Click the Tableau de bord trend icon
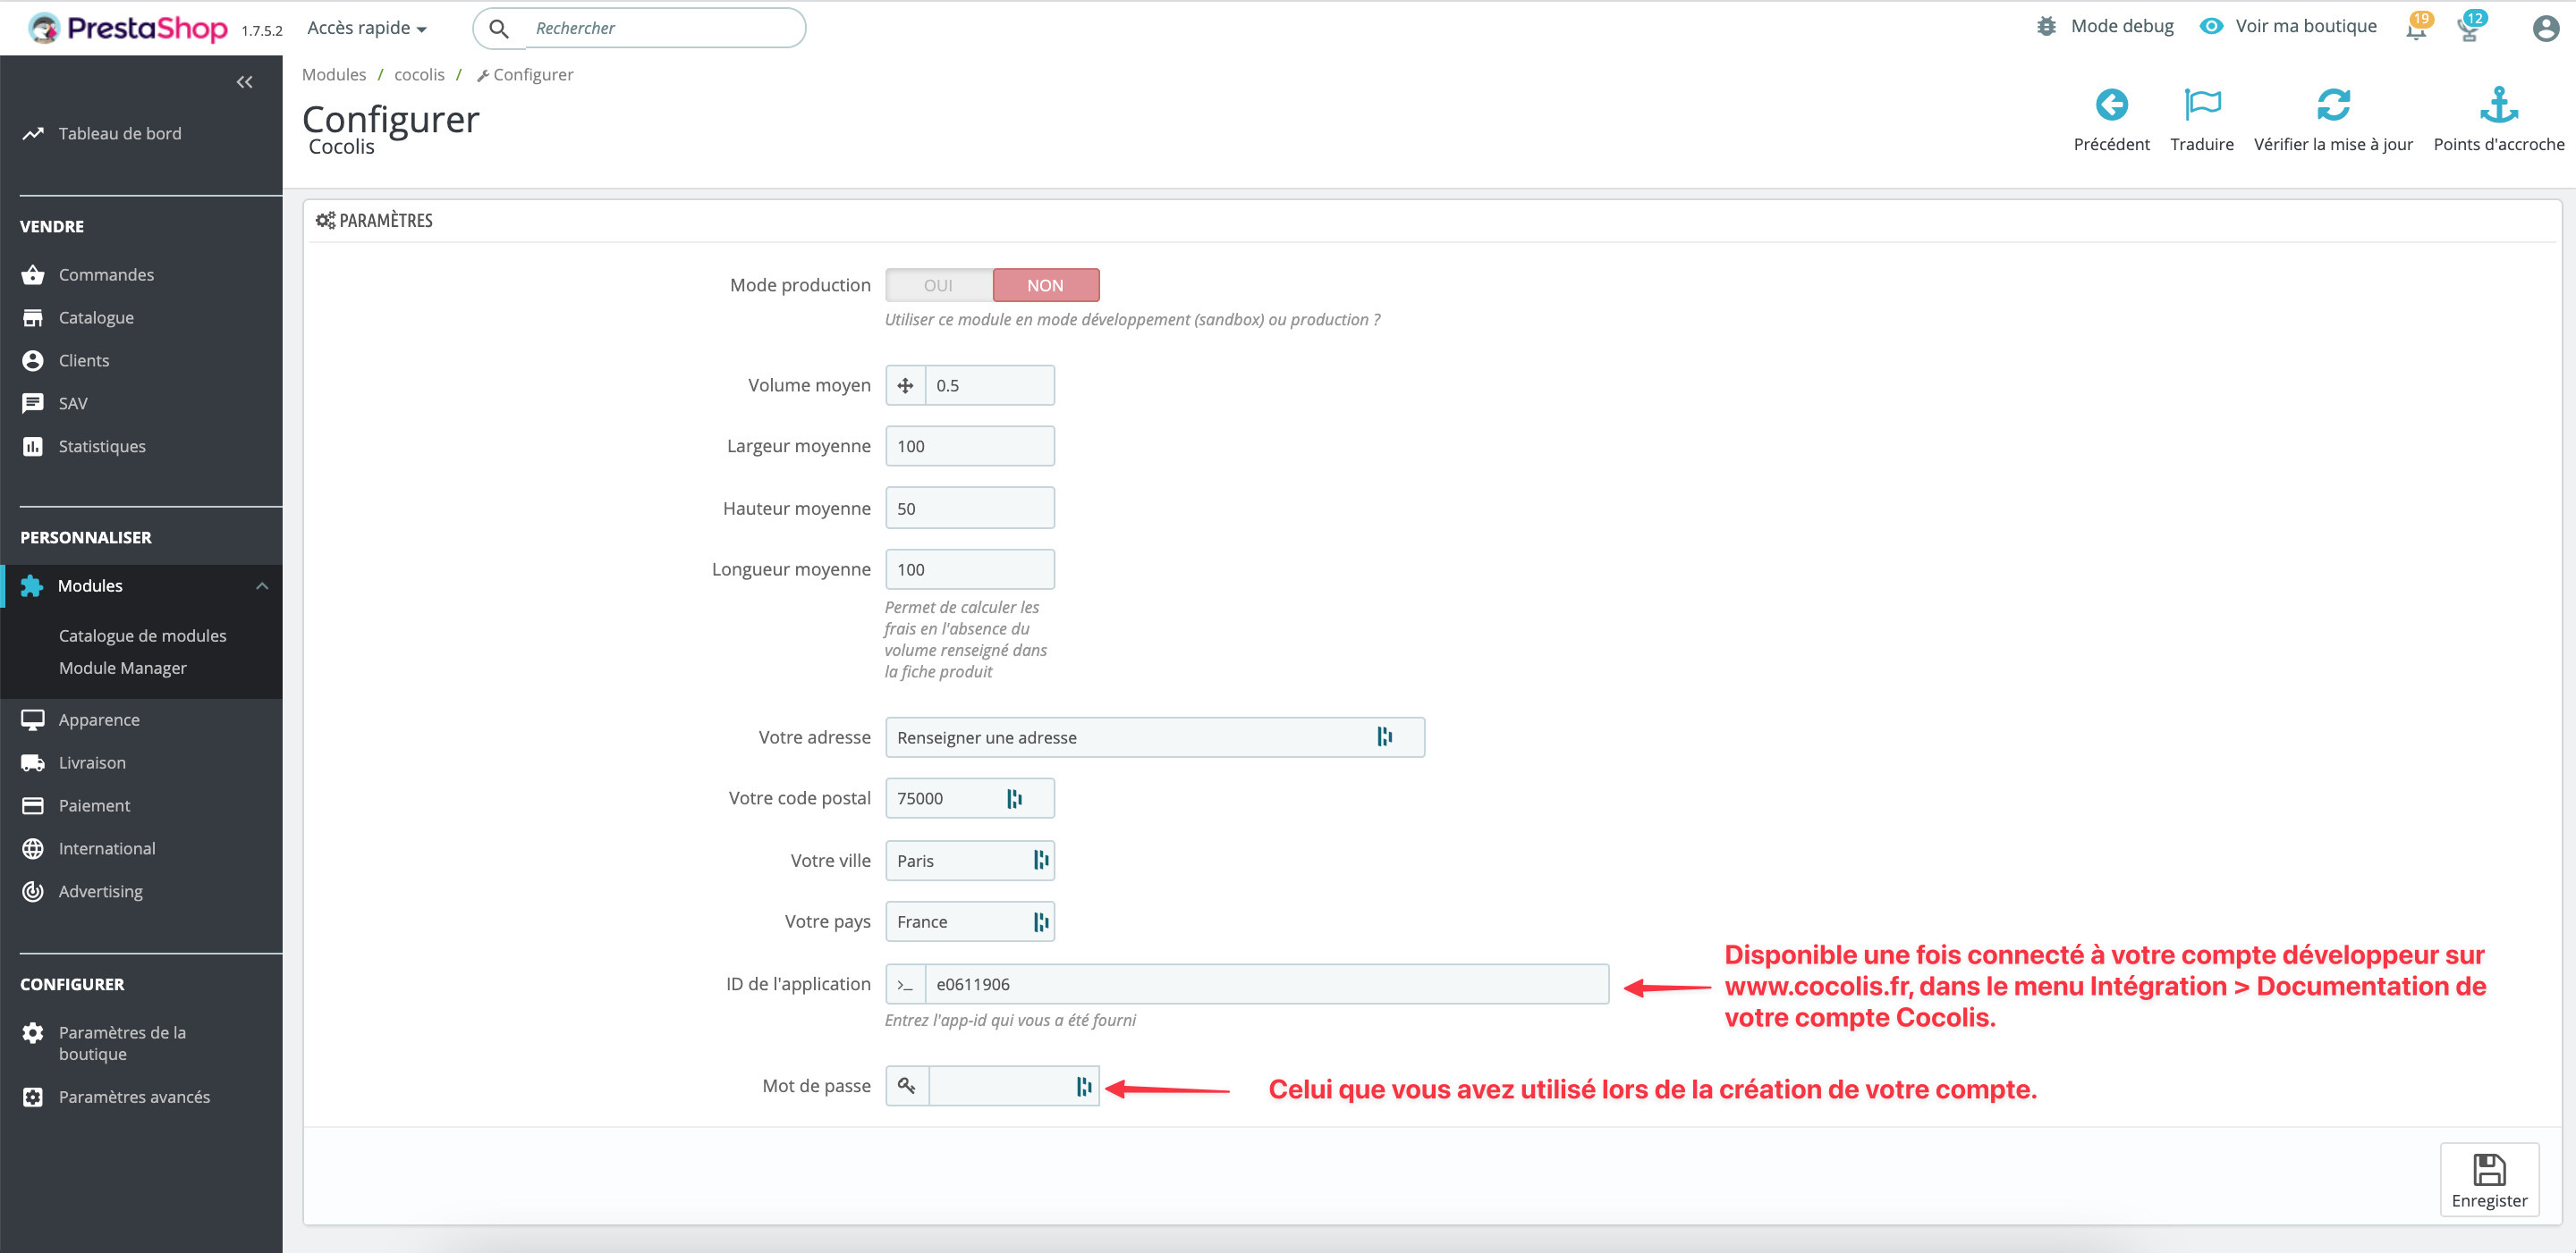 33,133
